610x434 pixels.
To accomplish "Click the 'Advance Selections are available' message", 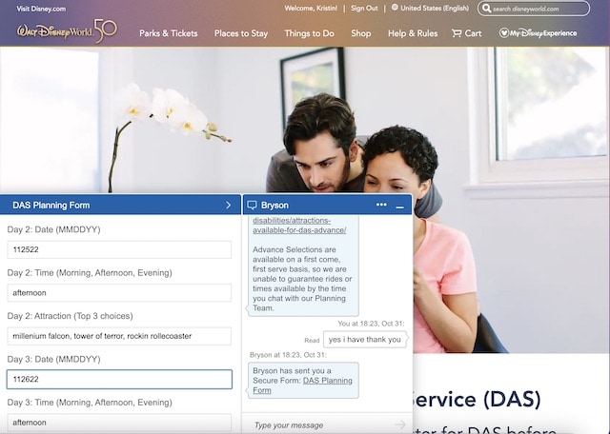I will point(303,279).
